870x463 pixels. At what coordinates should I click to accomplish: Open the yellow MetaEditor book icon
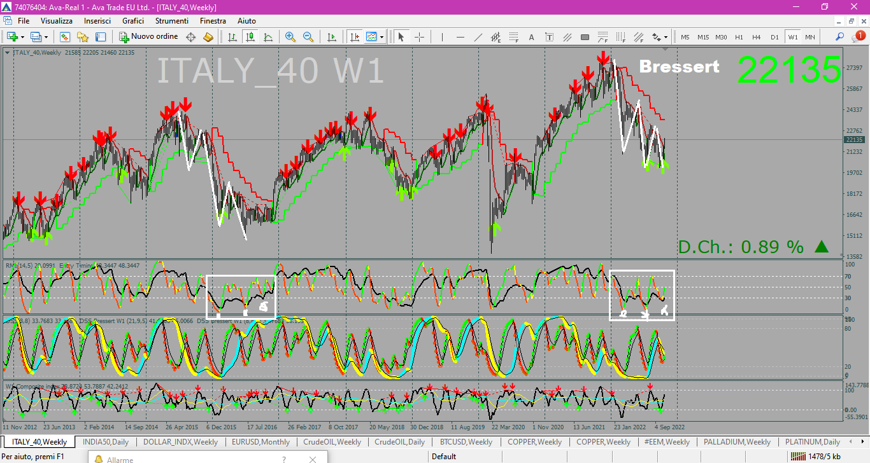[x=208, y=37]
